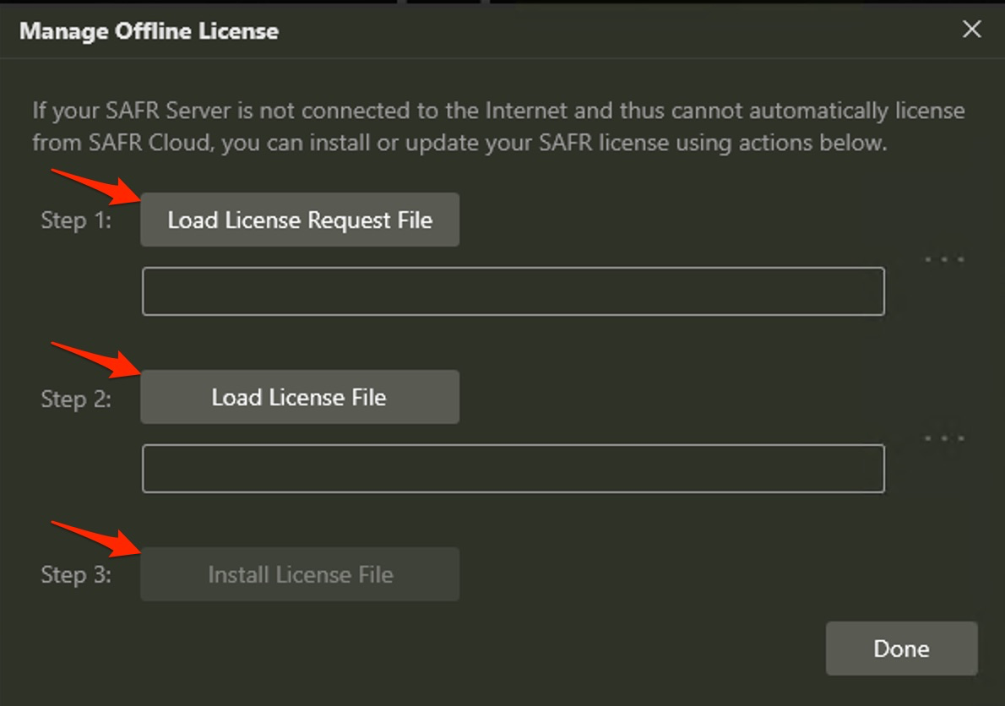The height and width of the screenshot is (706, 1005).
Task: Focus the license request file path field
Action: 513,291
